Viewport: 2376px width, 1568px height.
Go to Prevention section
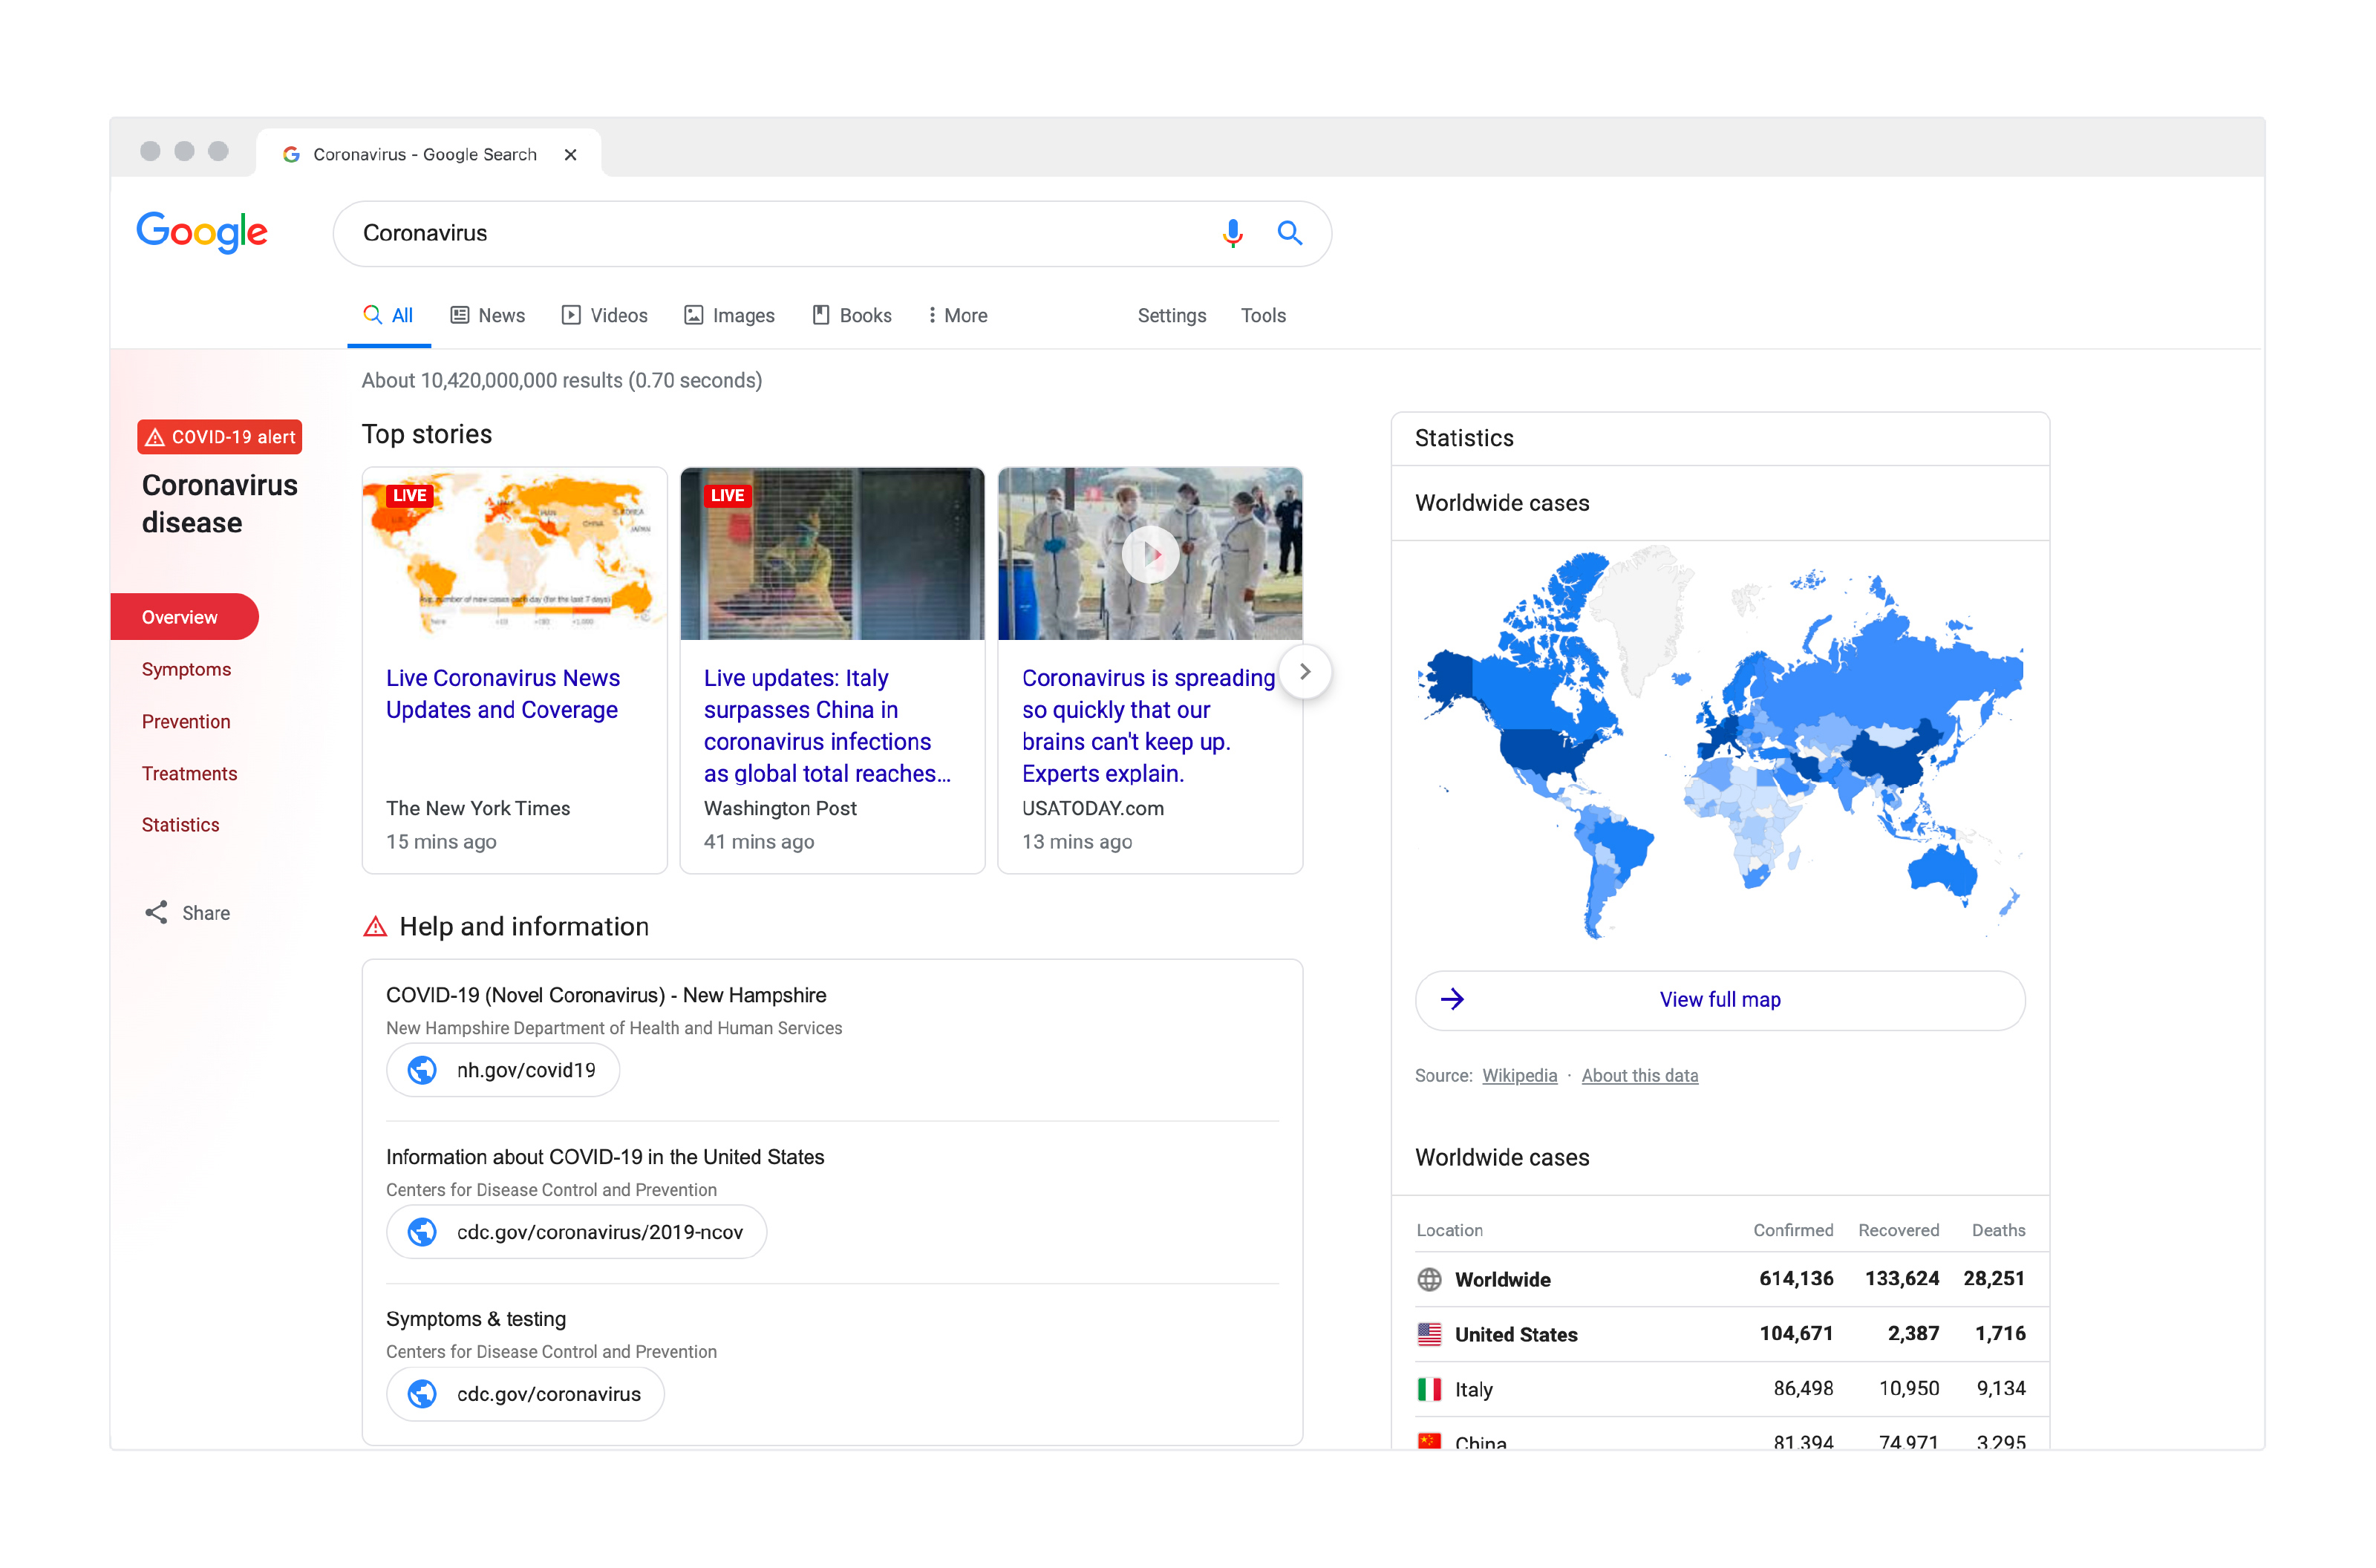186,721
